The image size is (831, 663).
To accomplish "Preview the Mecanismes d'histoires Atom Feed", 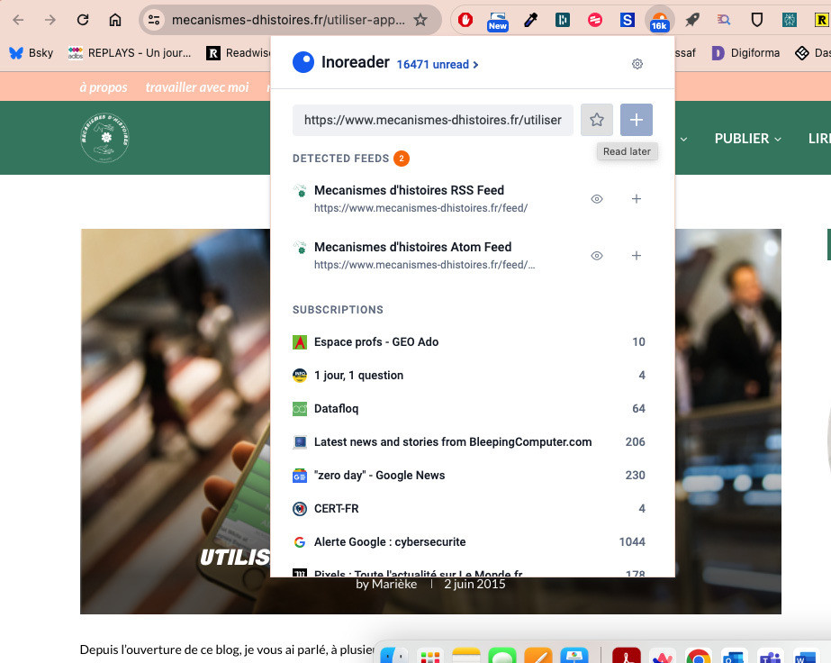I will (596, 256).
